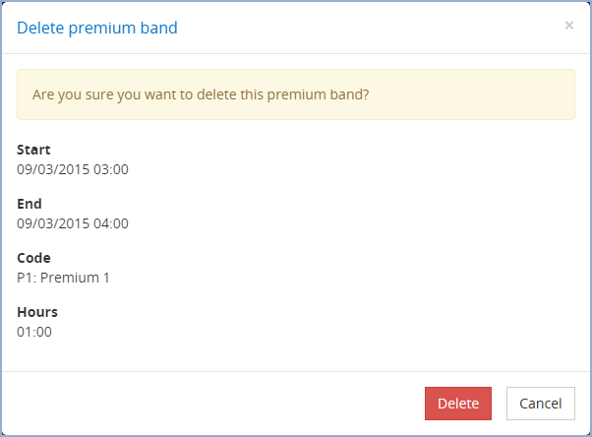Click the word 'band' in the dialog title
The width and height of the screenshot is (592, 437).
pos(159,28)
